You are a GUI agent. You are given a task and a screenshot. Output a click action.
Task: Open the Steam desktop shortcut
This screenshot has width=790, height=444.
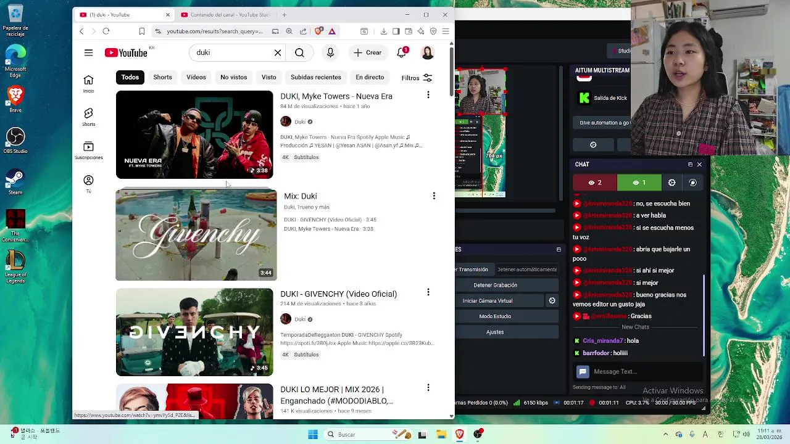[x=15, y=182]
